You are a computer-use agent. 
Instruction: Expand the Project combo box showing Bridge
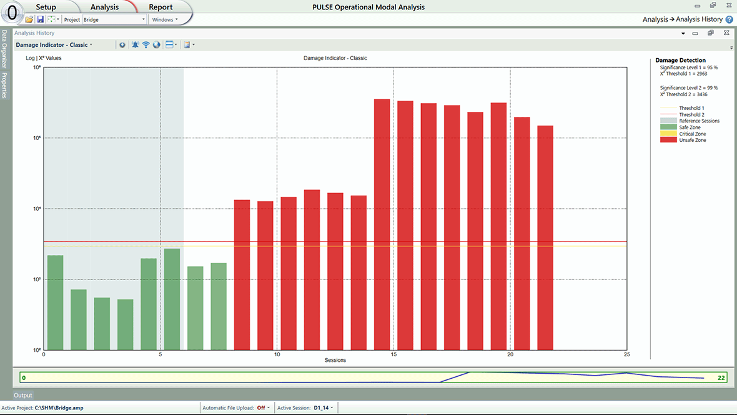point(144,19)
